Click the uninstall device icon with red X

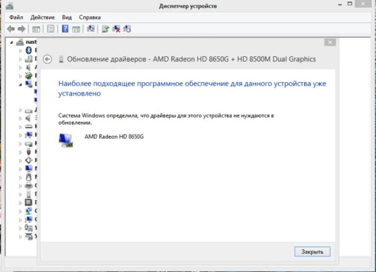(x=117, y=29)
